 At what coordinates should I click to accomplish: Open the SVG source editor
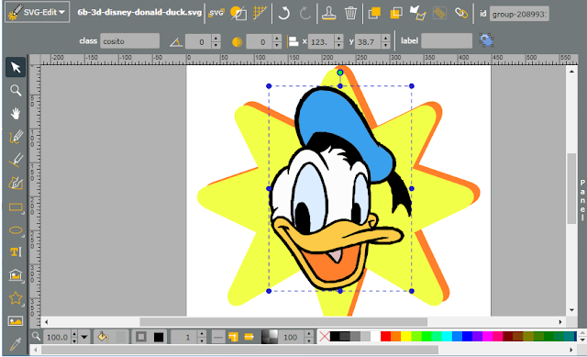(216, 13)
